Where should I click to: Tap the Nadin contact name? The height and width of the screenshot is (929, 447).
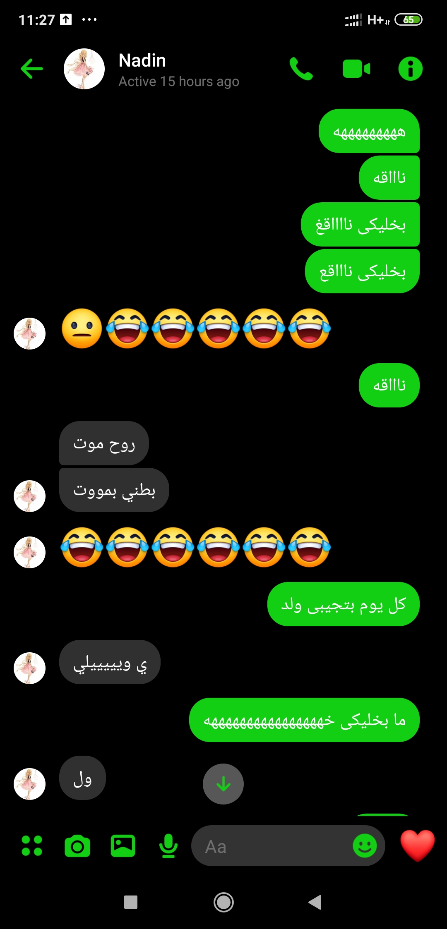(x=142, y=60)
